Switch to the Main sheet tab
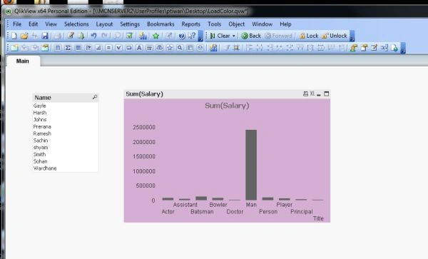 (23, 61)
